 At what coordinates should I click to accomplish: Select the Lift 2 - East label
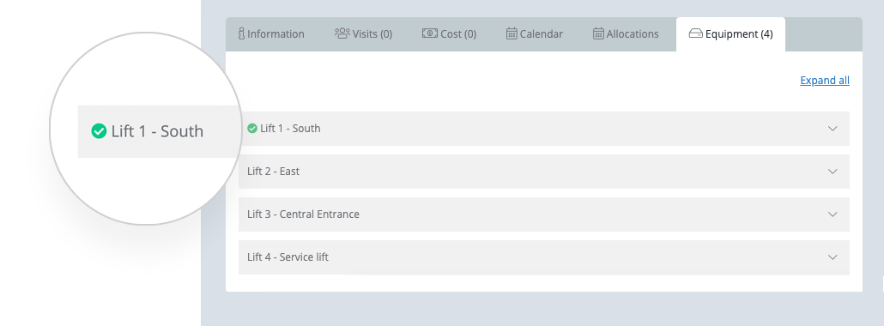point(274,172)
